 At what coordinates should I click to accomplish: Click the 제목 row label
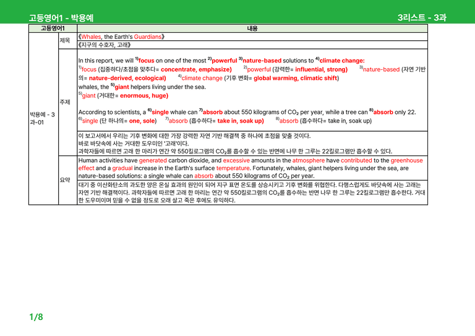click(64, 40)
